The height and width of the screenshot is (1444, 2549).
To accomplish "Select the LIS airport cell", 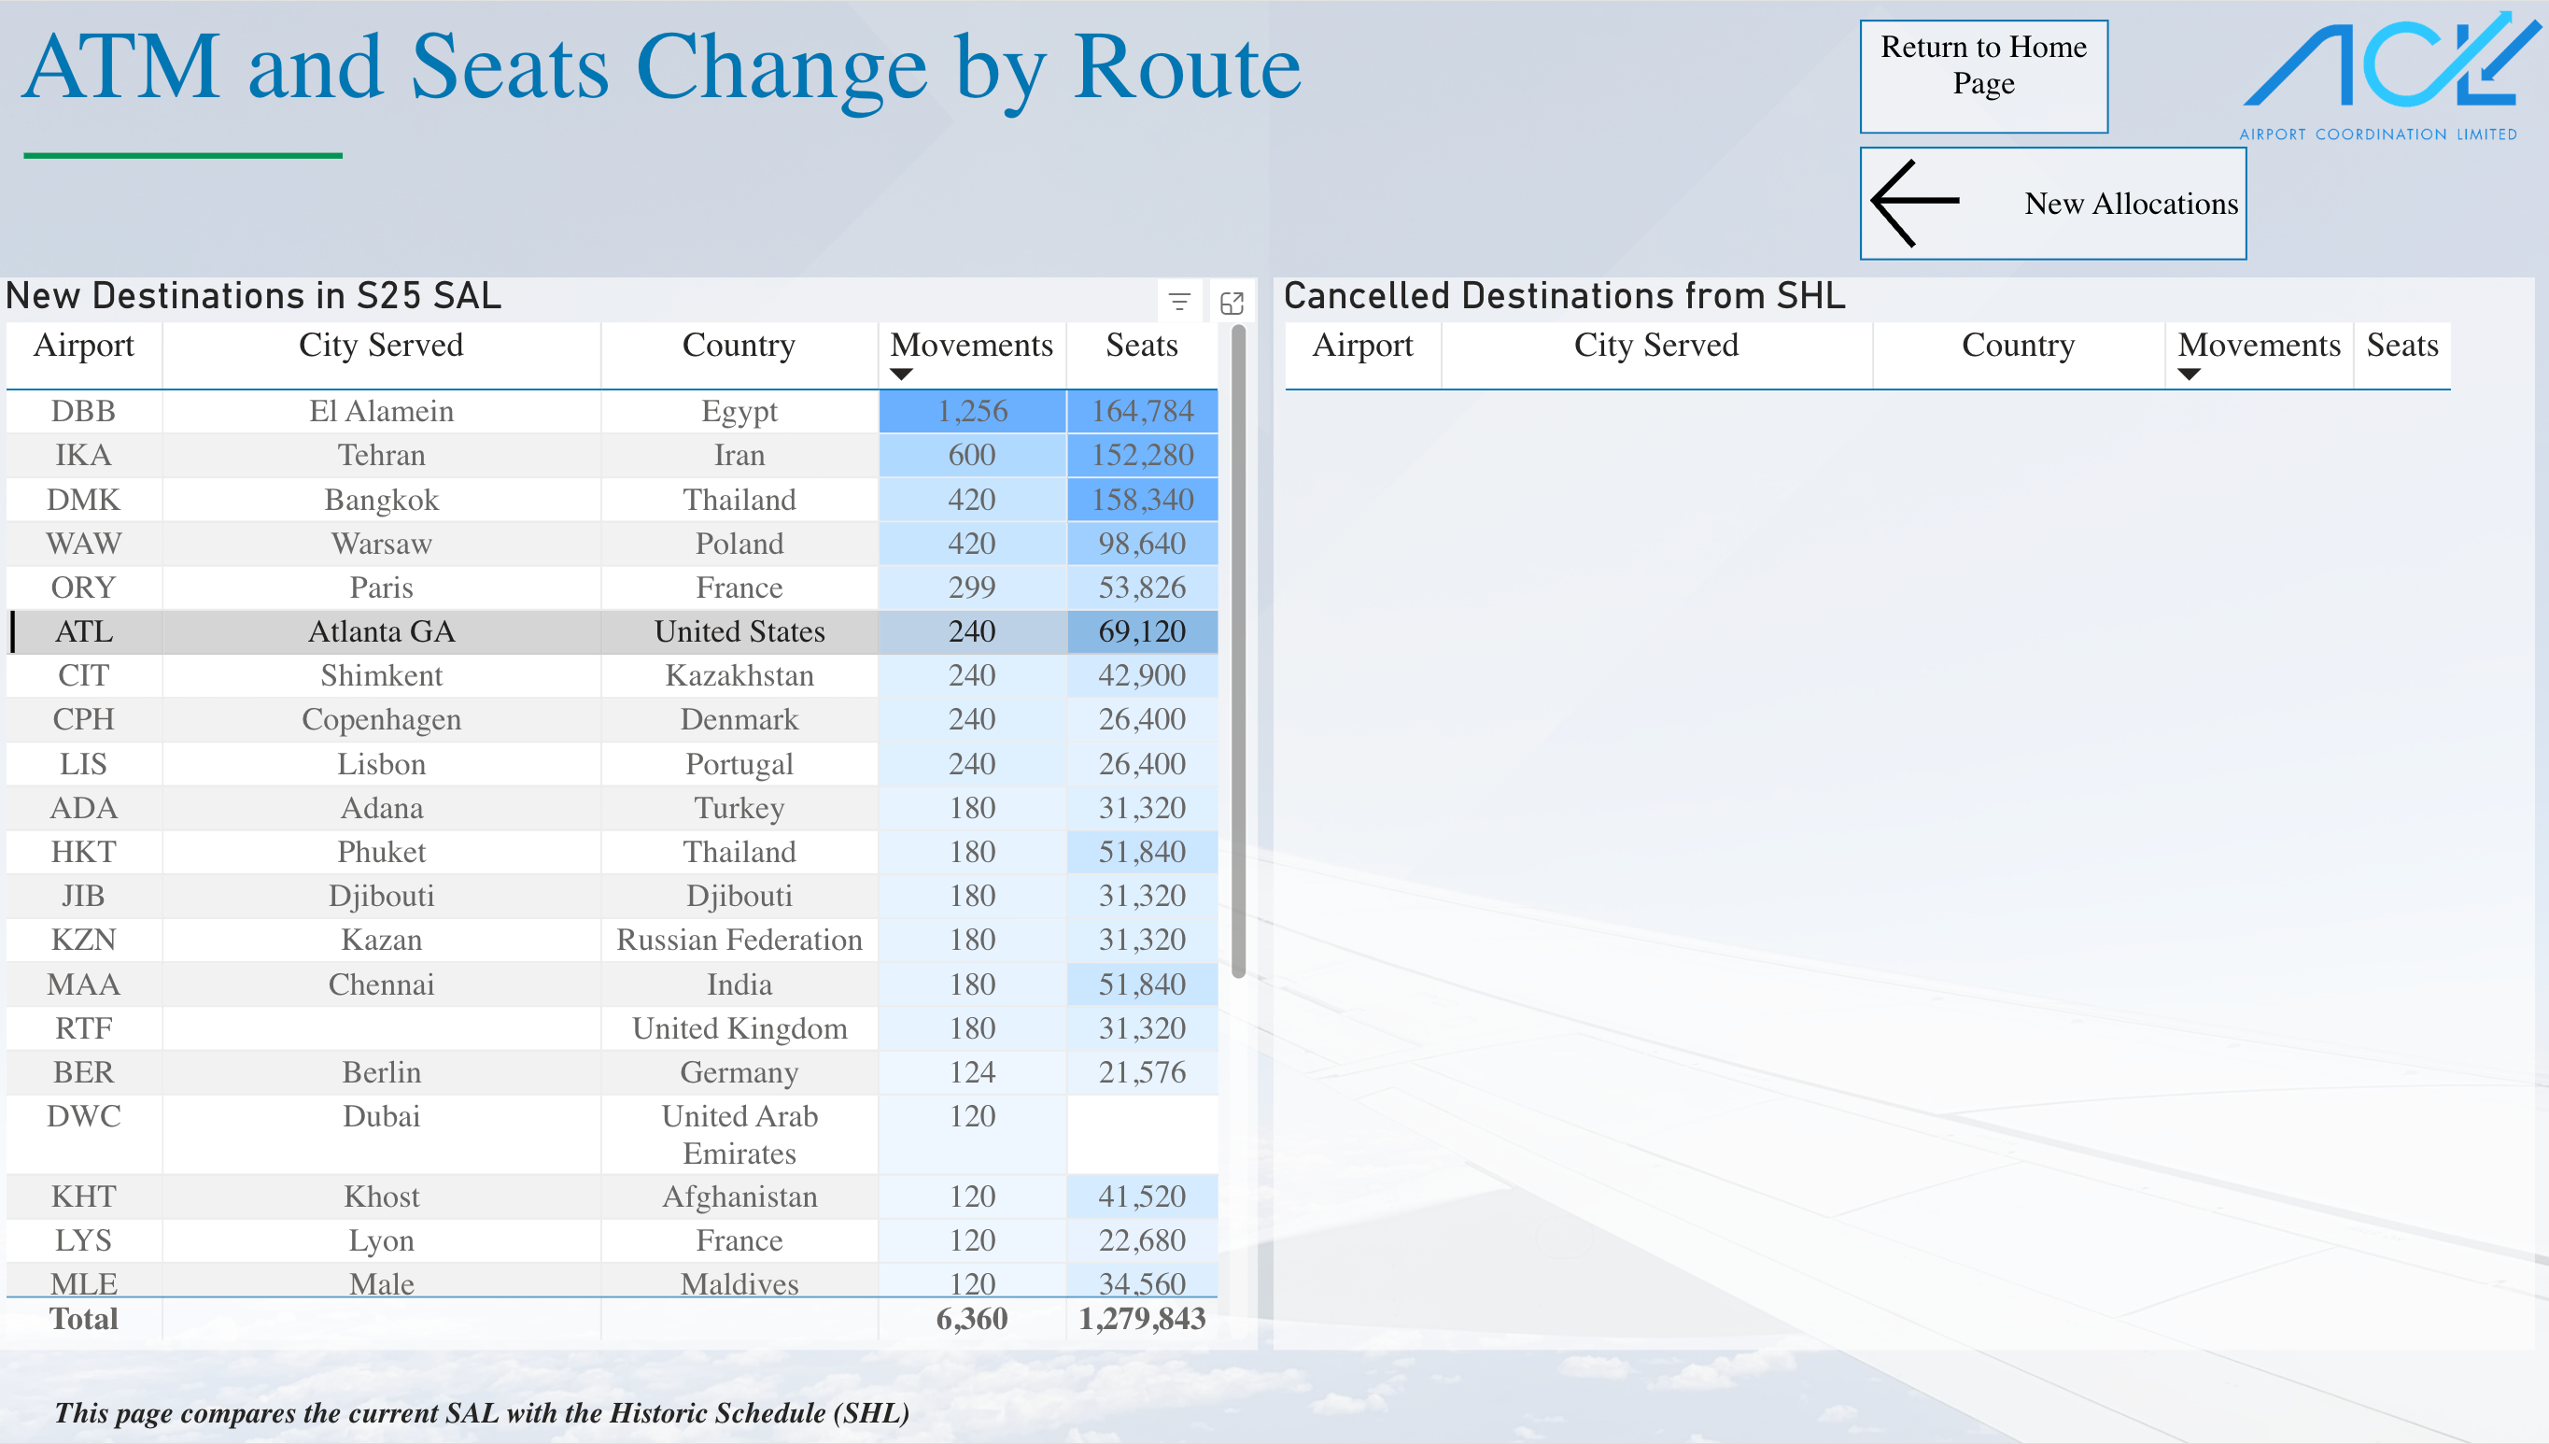I will pos(83,764).
